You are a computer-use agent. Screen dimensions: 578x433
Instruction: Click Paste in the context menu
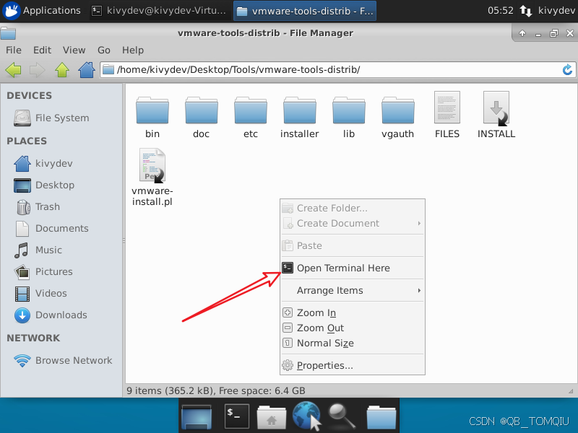[353, 245]
